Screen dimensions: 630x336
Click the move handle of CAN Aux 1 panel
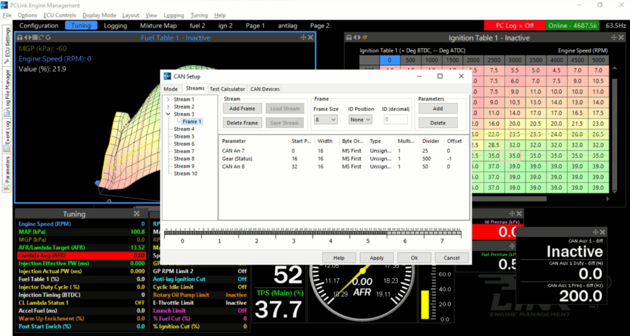[x=595, y=232]
